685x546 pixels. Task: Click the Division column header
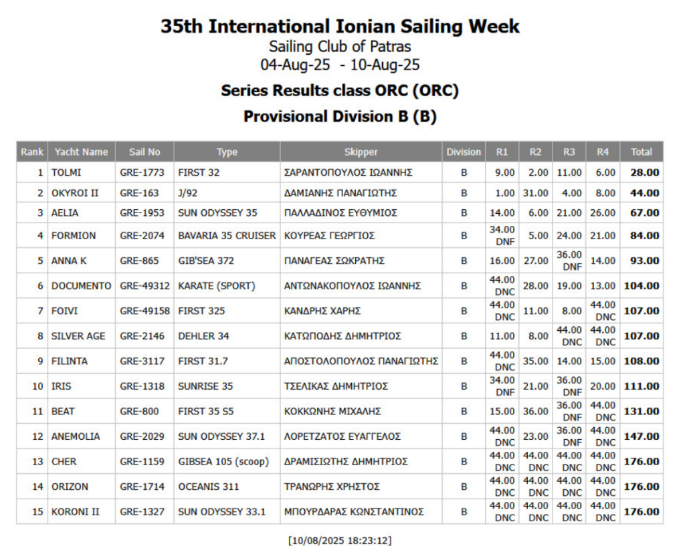pos(464,152)
